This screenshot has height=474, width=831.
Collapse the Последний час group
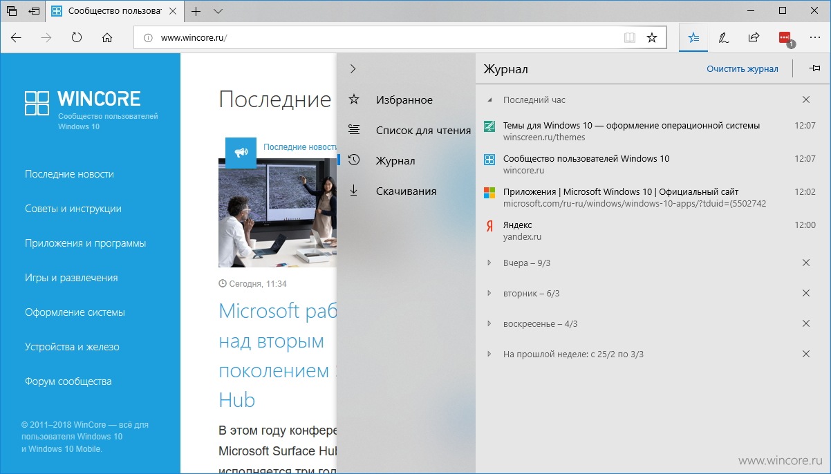489,100
